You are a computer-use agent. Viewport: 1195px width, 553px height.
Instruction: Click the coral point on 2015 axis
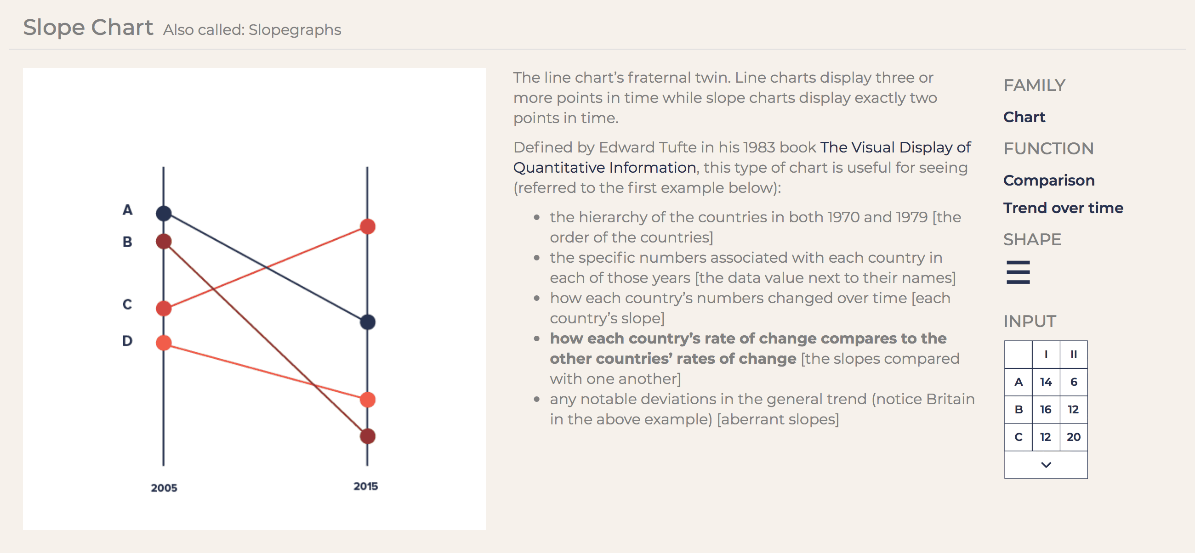point(367,400)
